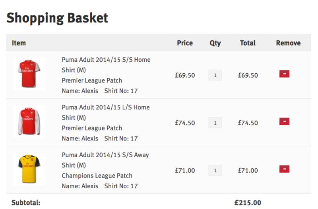Viewport: 318px width, 209px height.
Task: Click the Item column header
Action: [x=19, y=43]
